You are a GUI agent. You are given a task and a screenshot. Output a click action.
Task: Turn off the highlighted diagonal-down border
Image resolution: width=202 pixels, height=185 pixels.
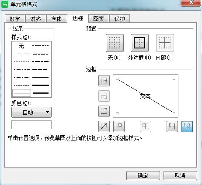[187, 127]
